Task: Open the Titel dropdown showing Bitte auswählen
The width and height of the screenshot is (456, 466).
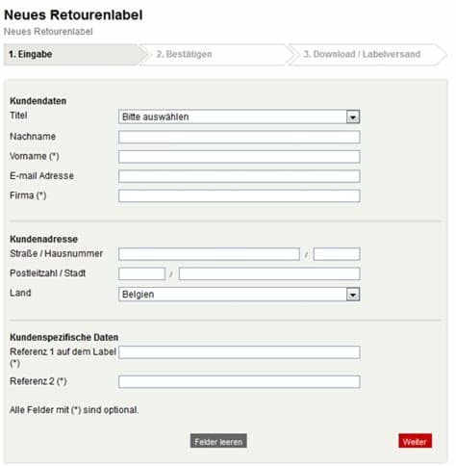Action: point(239,116)
